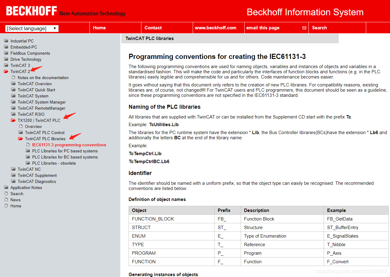The height and width of the screenshot is (277, 390).
Task: Expand the TwinCAT 3 tree entry
Action: point(20,65)
